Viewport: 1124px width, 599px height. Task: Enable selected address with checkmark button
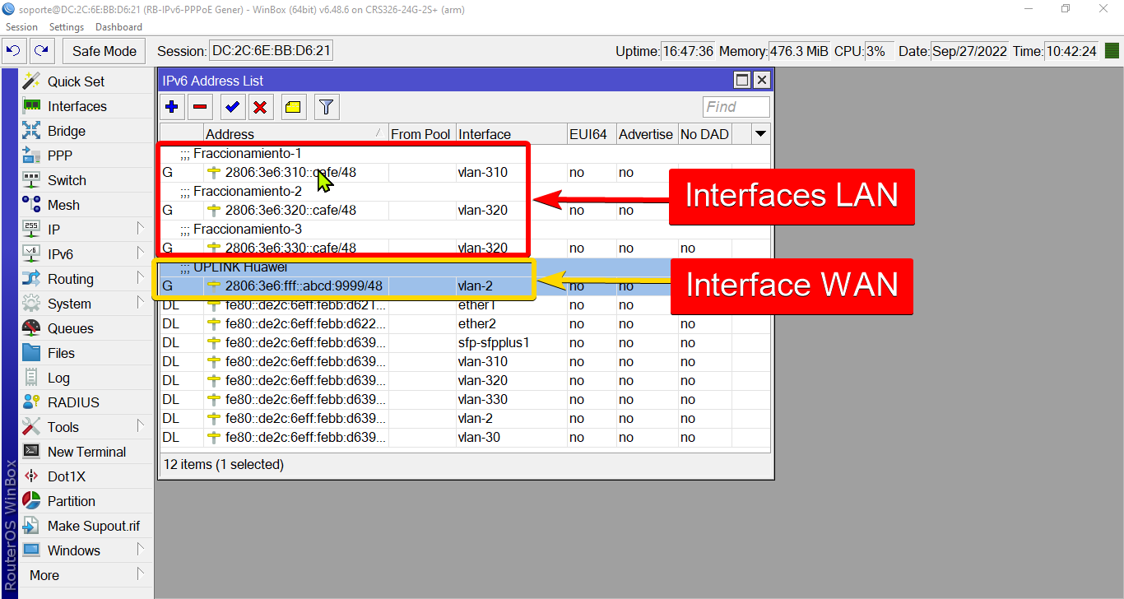click(x=232, y=107)
